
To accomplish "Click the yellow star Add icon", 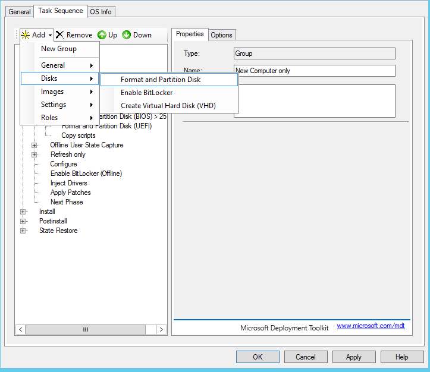I will pos(25,35).
